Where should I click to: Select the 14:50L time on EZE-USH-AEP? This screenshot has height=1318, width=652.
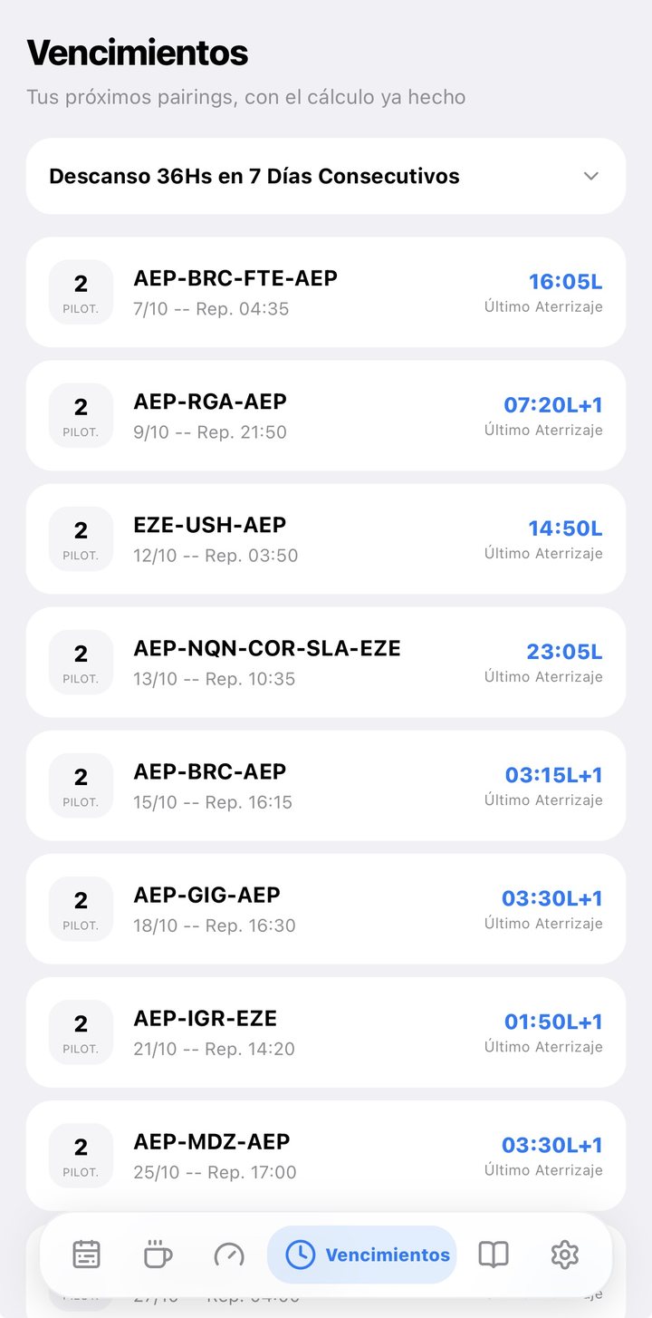tap(565, 528)
